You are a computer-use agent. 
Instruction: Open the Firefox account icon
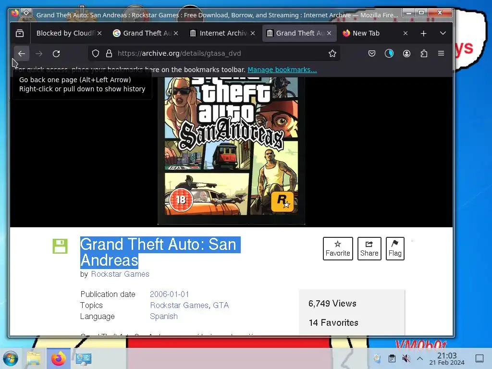(x=406, y=54)
